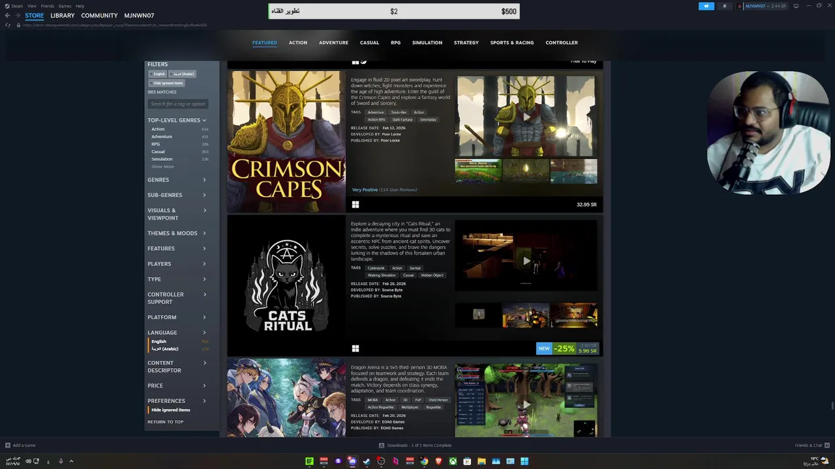Image resolution: width=835 pixels, height=469 pixels.
Task: Play the Crimson Capes trailer video
Action: pyautogui.click(x=526, y=117)
